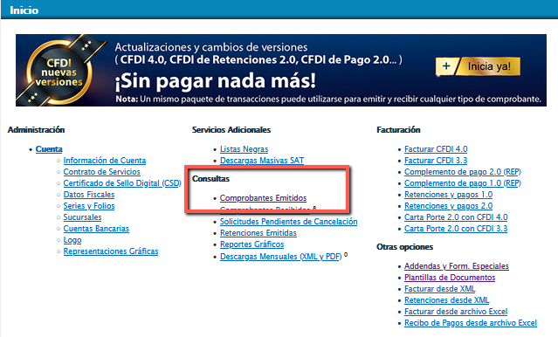
Task: Open Retenciones y pagos 1.0
Action: tap(448, 195)
